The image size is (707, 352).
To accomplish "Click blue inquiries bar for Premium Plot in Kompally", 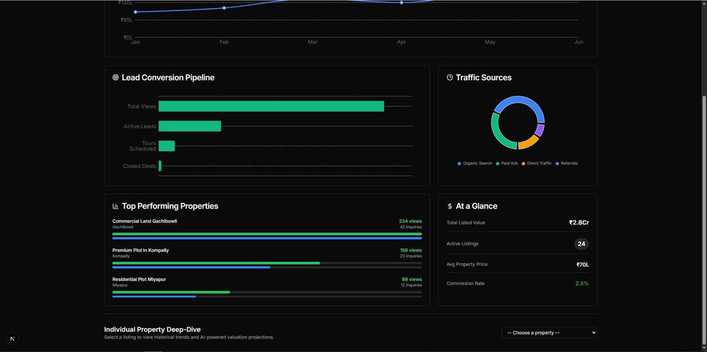I will 191,267.
